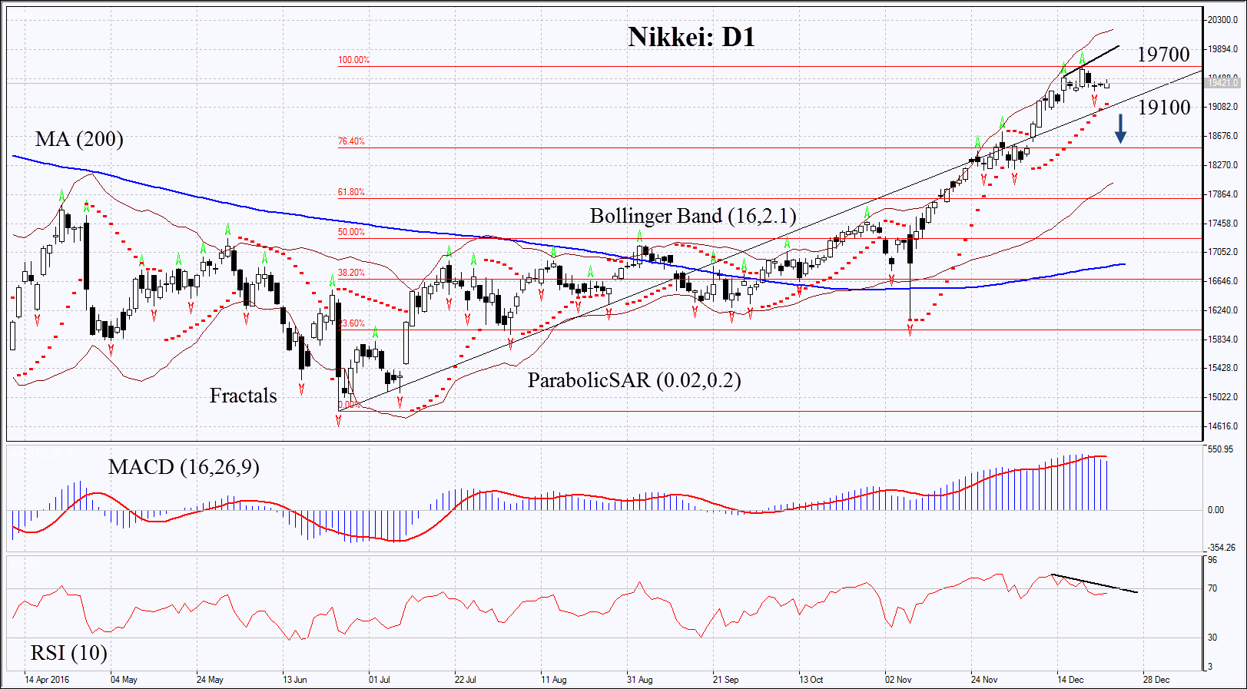
Task: Click the 24 May date label
Action: 210,680
